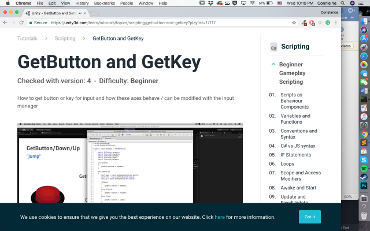Open Steam from the Dock

coord(364,177)
